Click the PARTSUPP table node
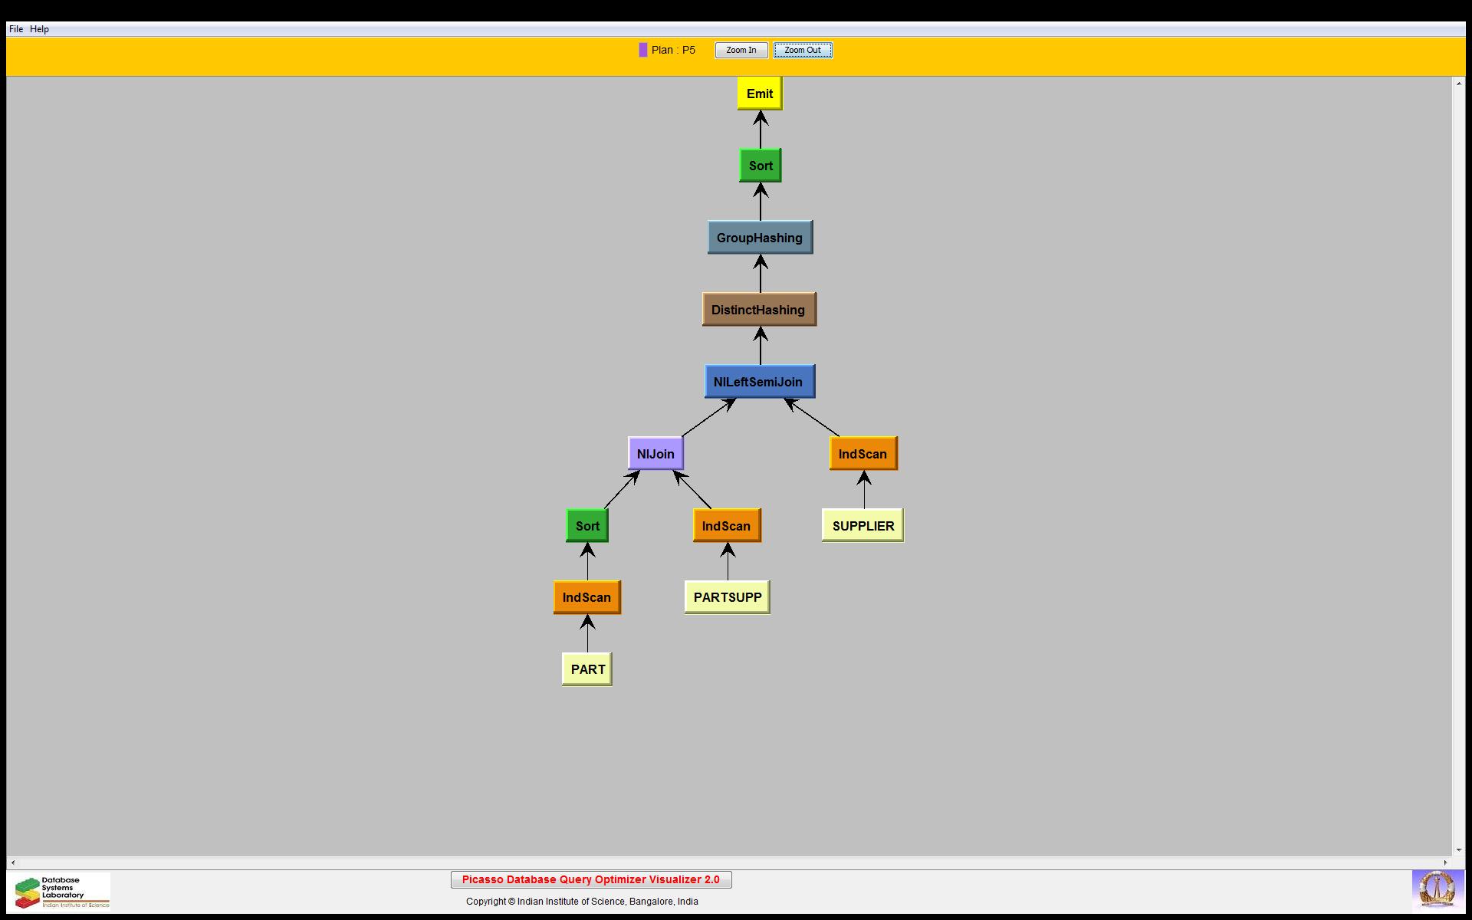The width and height of the screenshot is (1472, 920). coord(727,597)
